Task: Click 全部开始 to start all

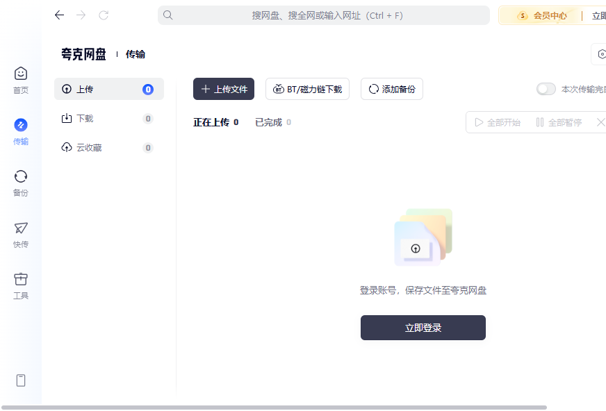Action: click(x=498, y=122)
